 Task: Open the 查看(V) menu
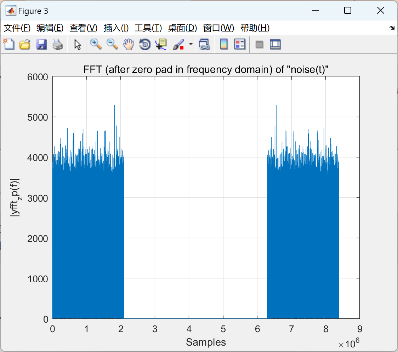(84, 28)
